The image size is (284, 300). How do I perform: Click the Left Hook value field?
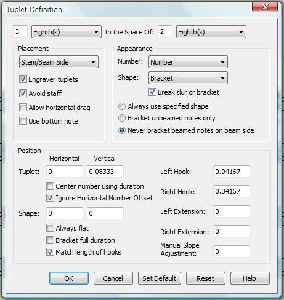click(x=232, y=172)
